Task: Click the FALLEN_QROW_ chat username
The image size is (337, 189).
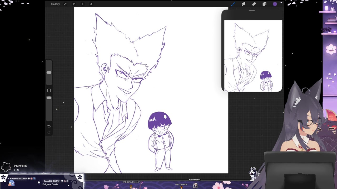Action: [52, 181]
